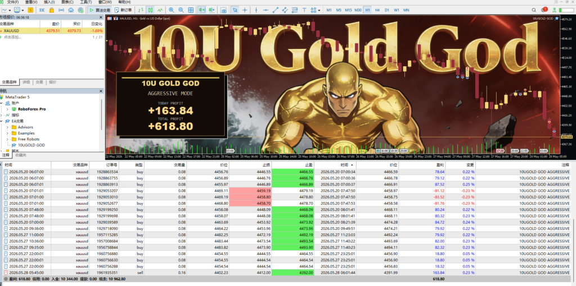This screenshot has height=286, width=576.
Task: Select the trendline drawing tool
Action: pyautogui.click(x=275, y=10)
